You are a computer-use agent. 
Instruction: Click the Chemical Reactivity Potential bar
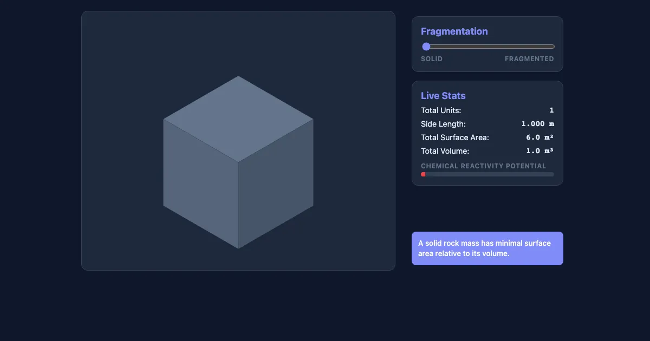point(487,174)
